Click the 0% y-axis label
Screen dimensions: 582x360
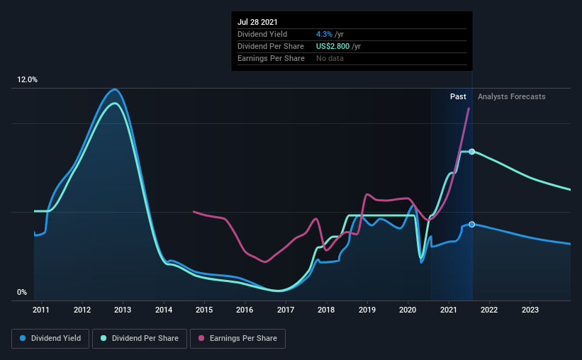[22, 293]
